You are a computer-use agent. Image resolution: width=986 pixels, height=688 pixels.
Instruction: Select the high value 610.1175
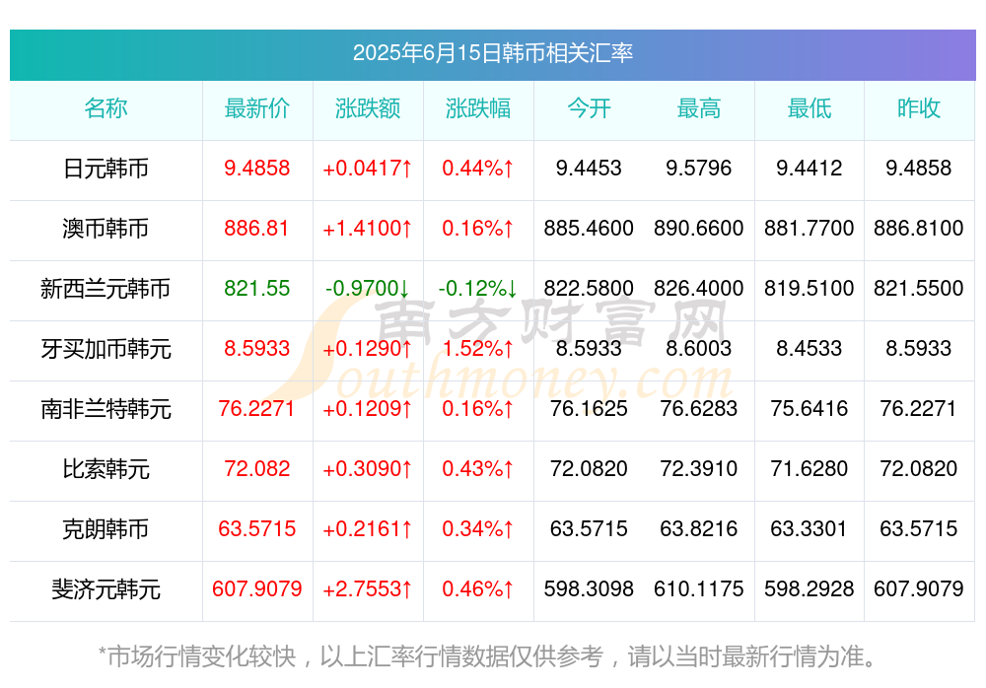click(x=699, y=588)
